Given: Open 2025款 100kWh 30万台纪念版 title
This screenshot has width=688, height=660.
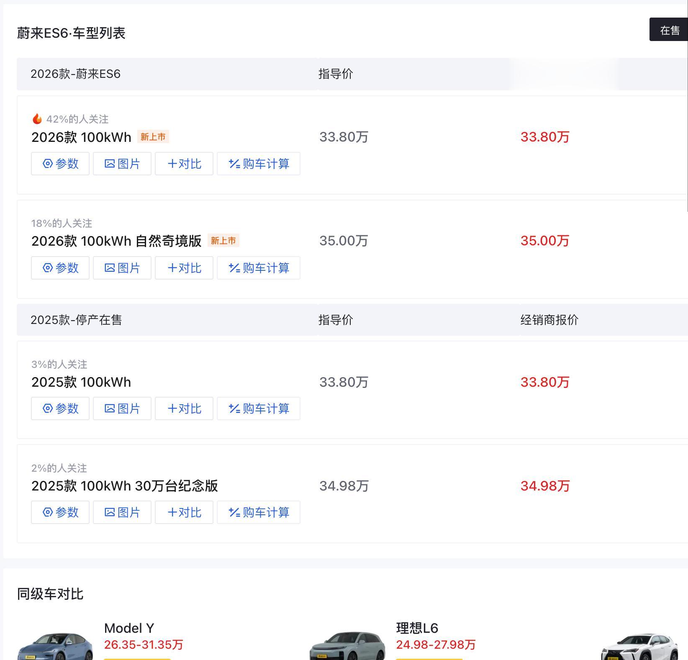Looking at the screenshot, I should 124,486.
